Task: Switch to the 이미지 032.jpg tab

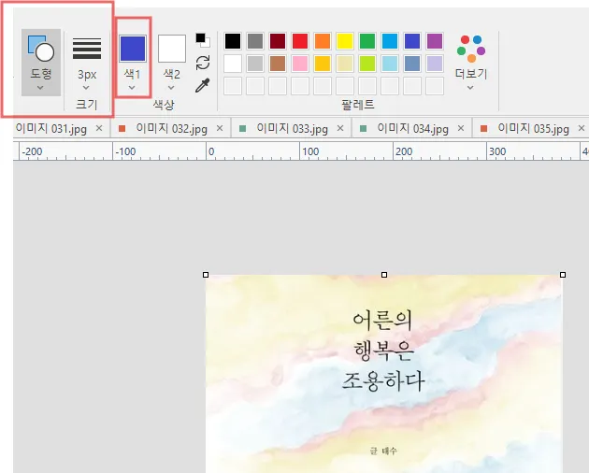Action: point(172,129)
